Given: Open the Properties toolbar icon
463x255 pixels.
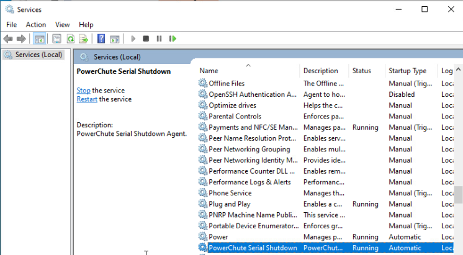Looking at the screenshot, I should 56,38.
